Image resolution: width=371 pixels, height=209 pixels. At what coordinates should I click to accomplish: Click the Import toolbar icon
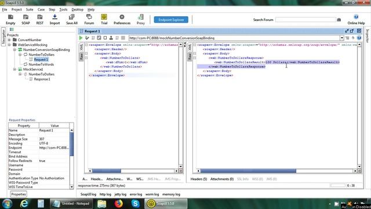(54, 19)
